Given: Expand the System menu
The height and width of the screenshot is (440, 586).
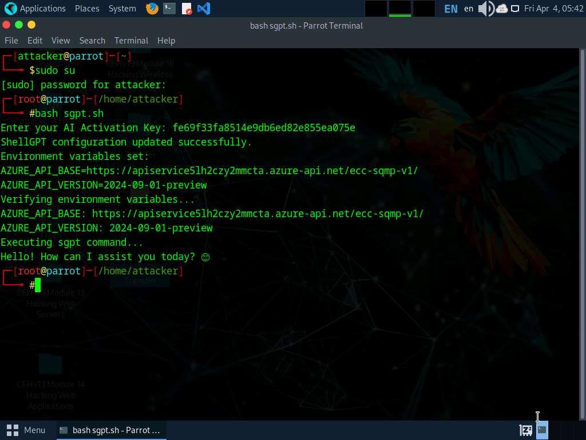Looking at the screenshot, I should coord(122,9).
